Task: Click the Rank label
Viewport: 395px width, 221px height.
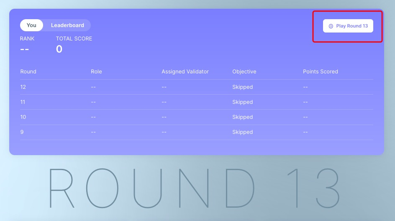Action: click(27, 39)
